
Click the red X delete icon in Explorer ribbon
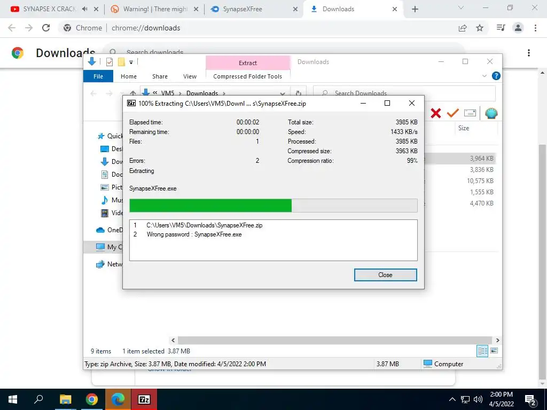pyautogui.click(x=436, y=113)
